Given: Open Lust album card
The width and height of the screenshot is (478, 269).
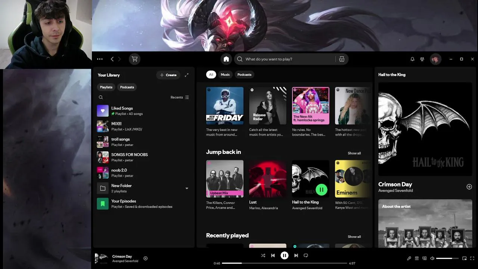Looking at the screenshot, I should click(268, 185).
